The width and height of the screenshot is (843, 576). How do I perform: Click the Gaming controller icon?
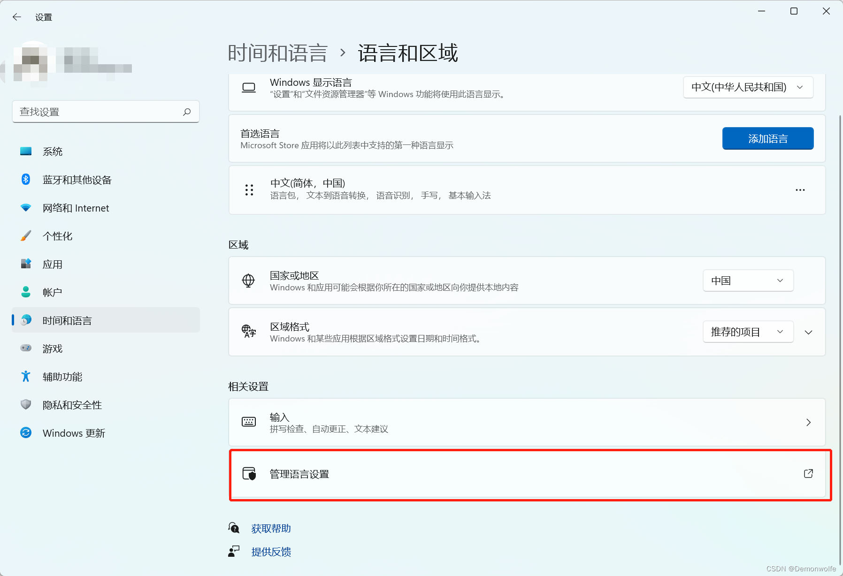26,348
